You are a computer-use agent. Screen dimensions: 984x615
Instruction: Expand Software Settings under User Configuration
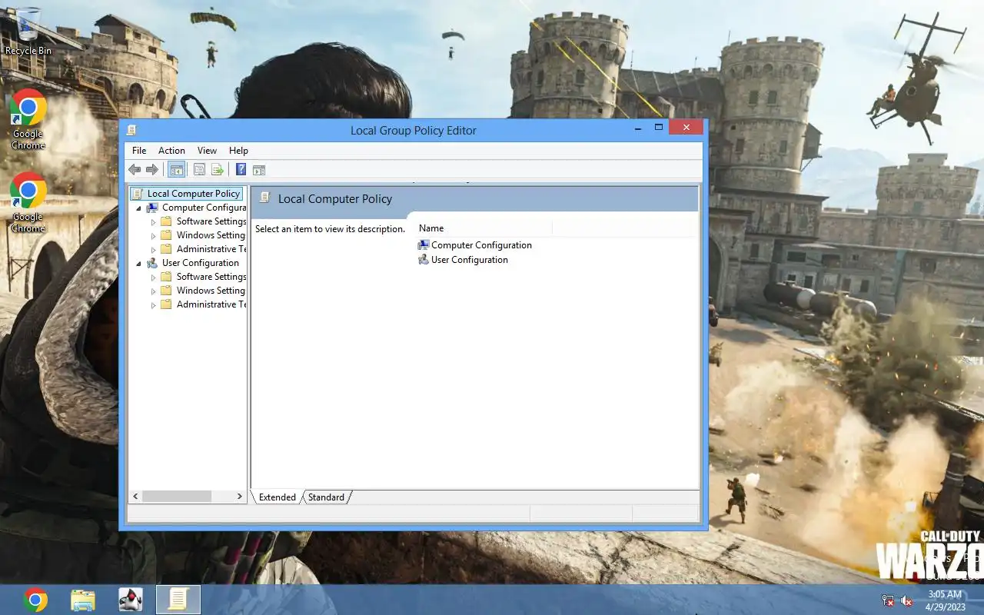click(x=153, y=277)
